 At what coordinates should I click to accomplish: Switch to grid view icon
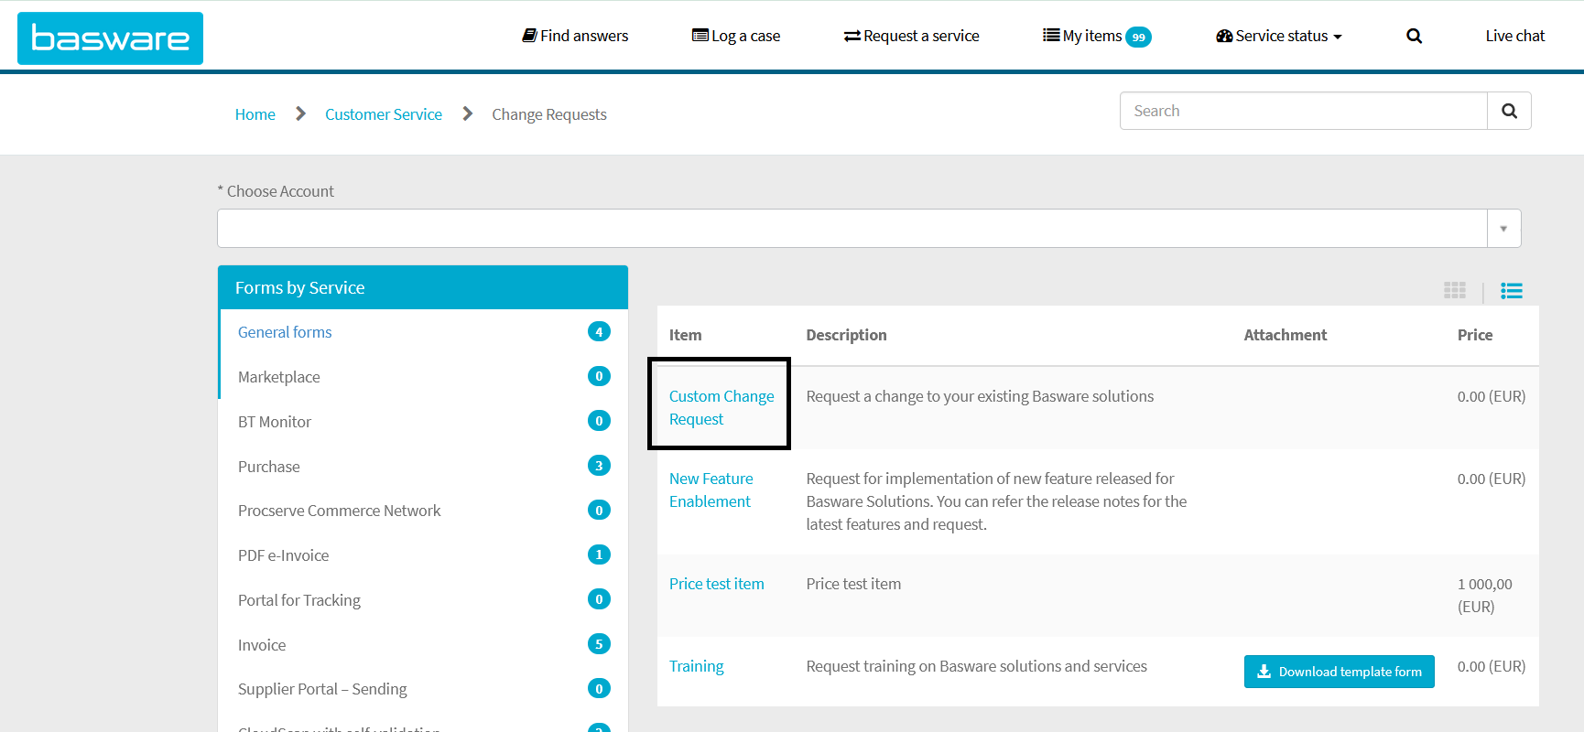pos(1455,290)
